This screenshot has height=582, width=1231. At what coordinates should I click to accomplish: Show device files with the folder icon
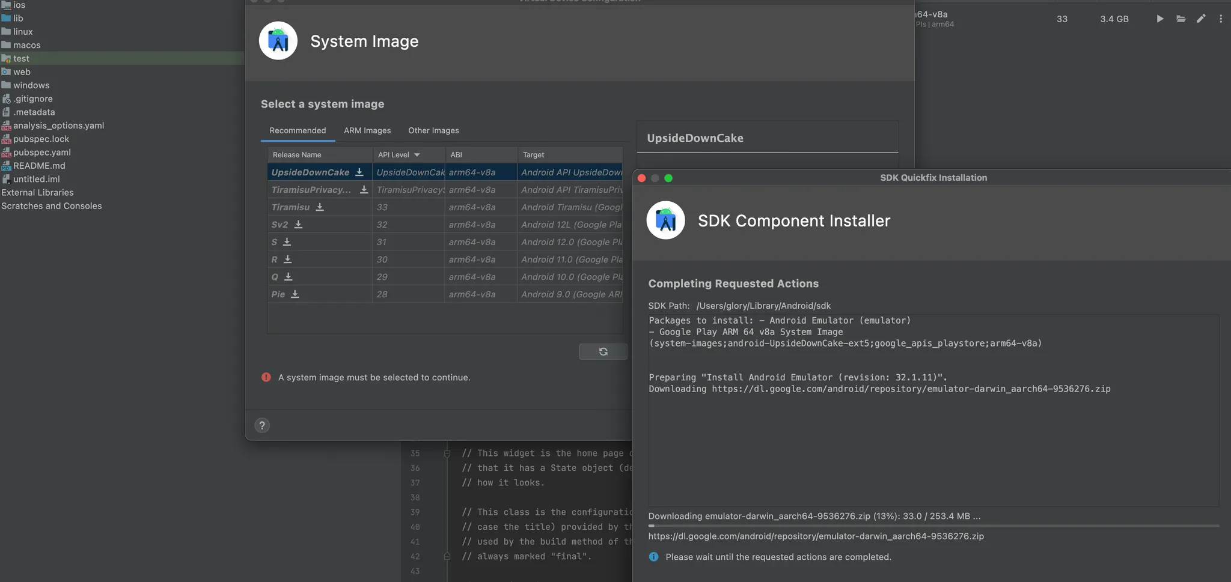1181,19
